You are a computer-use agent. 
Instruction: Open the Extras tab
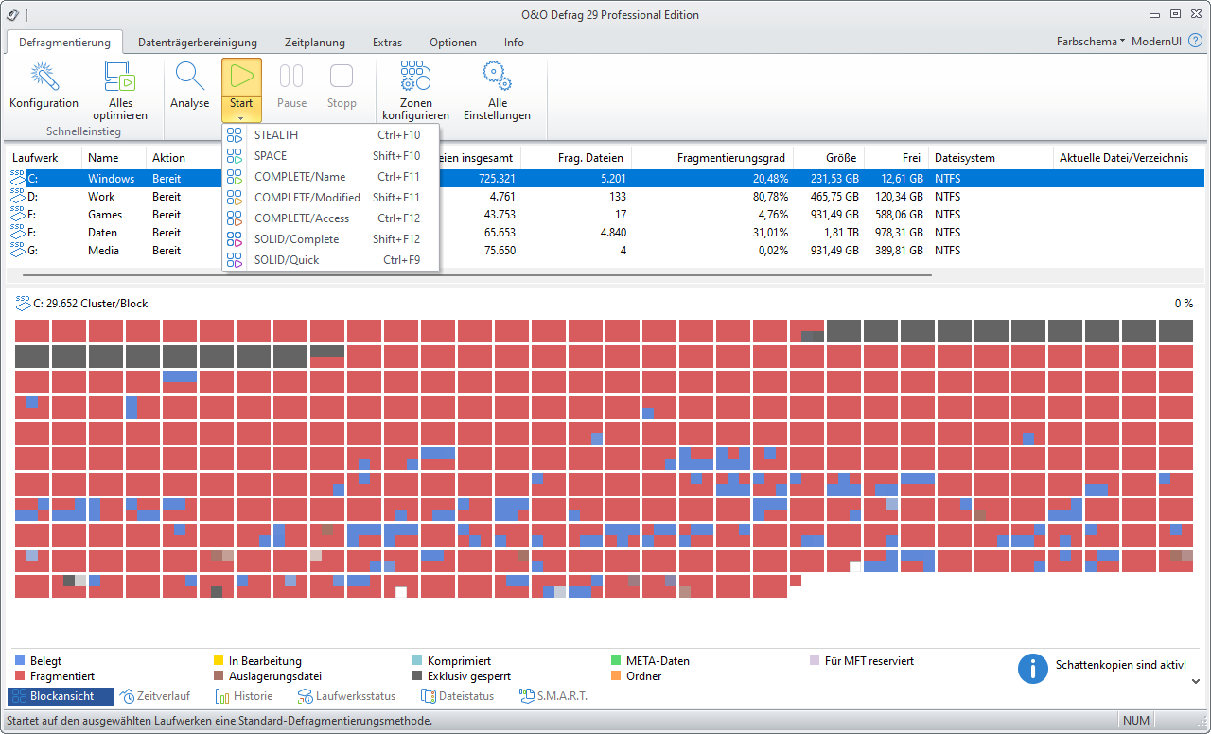pos(387,42)
